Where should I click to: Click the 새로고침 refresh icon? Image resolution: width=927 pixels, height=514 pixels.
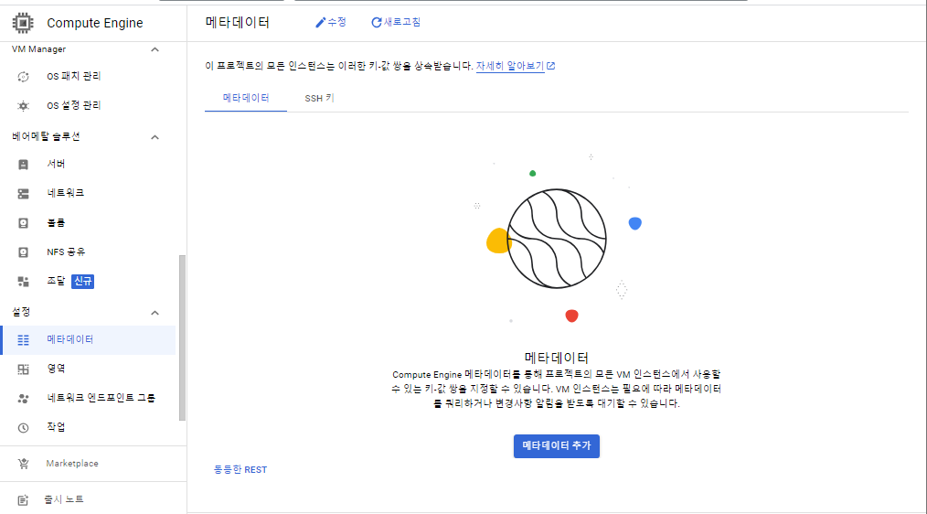376,23
